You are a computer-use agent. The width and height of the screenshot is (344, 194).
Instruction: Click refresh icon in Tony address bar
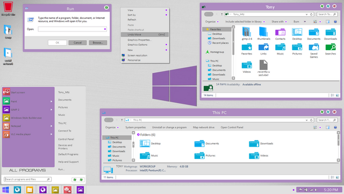click(311, 15)
